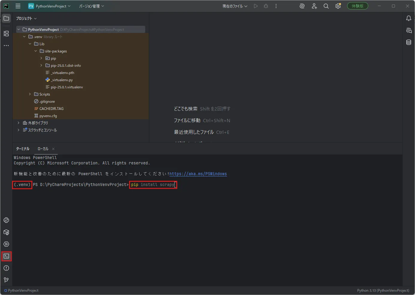Expand the pip-25.0.1.dist-info folder
The width and height of the screenshot is (415, 295).
[x=41, y=65]
